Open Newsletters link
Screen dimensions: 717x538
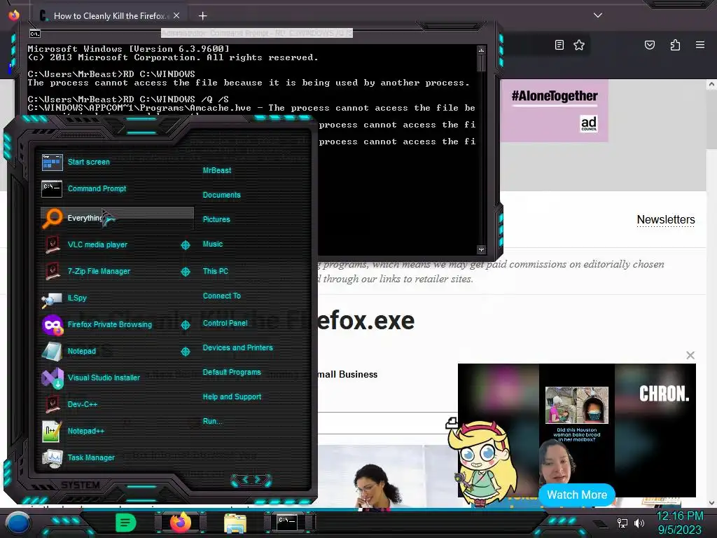coord(666,219)
